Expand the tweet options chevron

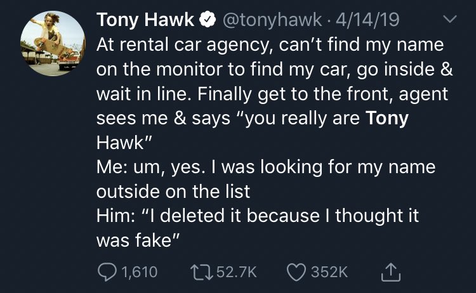[449, 20]
